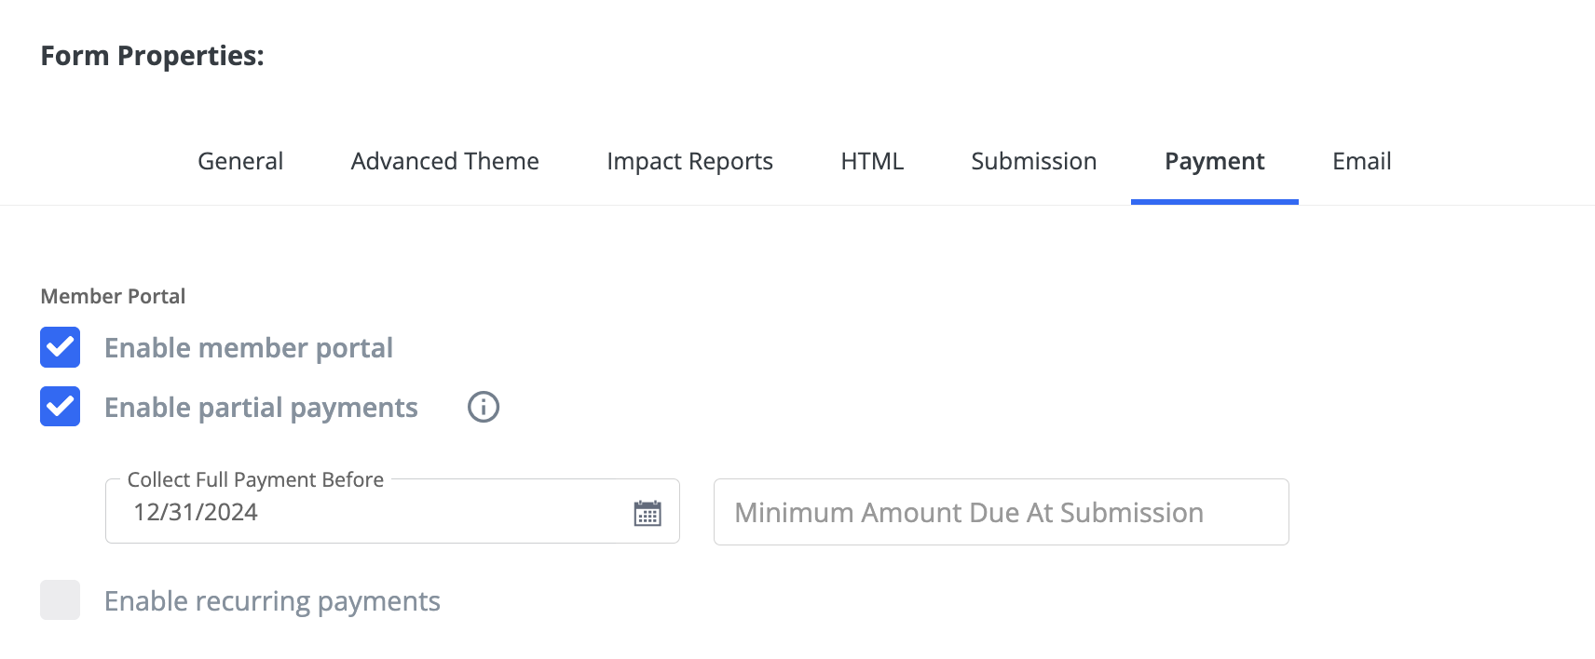The height and width of the screenshot is (659, 1595).
Task: Open the Submission tab
Action: coord(1033,161)
